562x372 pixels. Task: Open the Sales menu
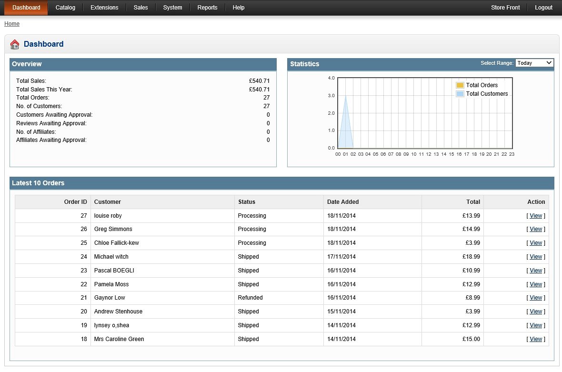140,8
